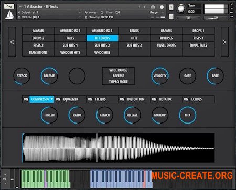Click the camera snapshot icon
Viewport: 236px width, 190px height.
coord(153,7)
